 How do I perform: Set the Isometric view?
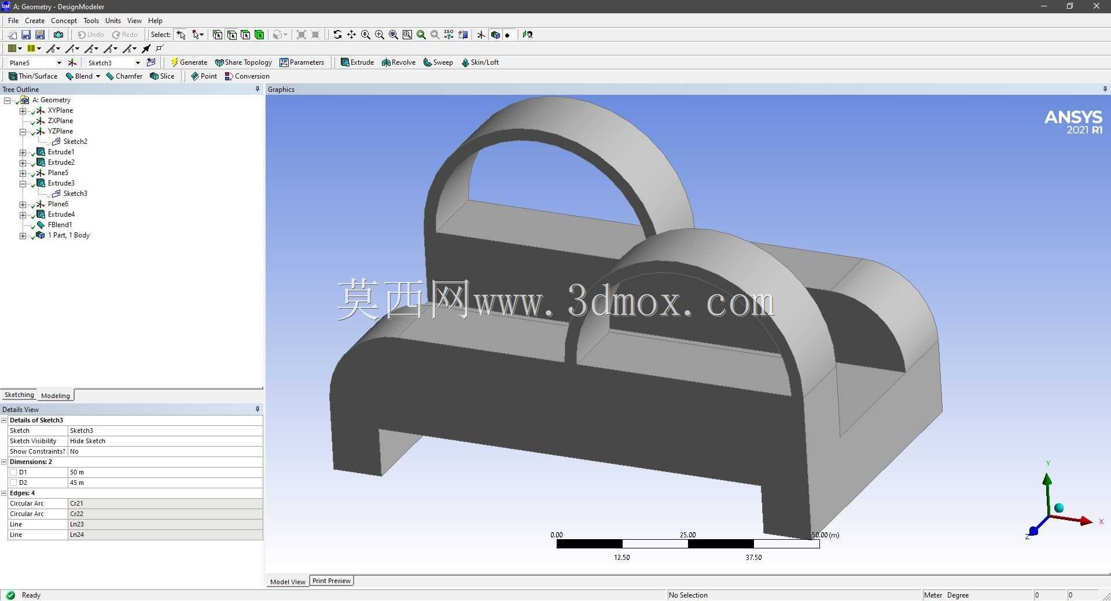[x=449, y=35]
